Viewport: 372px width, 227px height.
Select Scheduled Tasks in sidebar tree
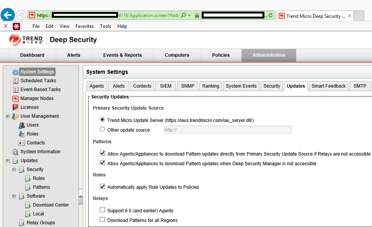pyautogui.click(x=38, y=81)
